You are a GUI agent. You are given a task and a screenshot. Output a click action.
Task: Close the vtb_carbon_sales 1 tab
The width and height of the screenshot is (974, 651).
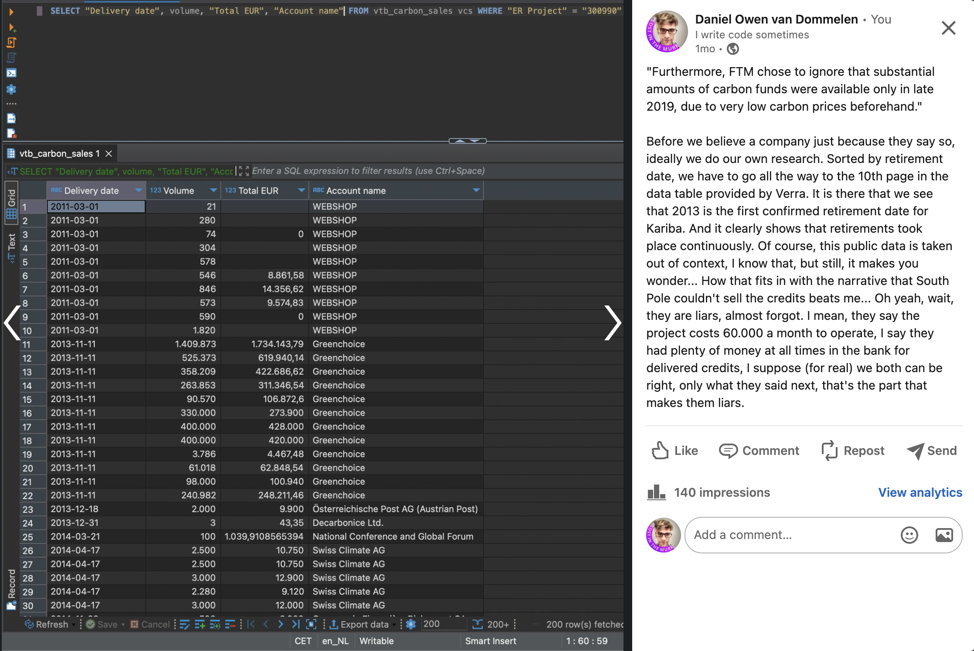109,153
